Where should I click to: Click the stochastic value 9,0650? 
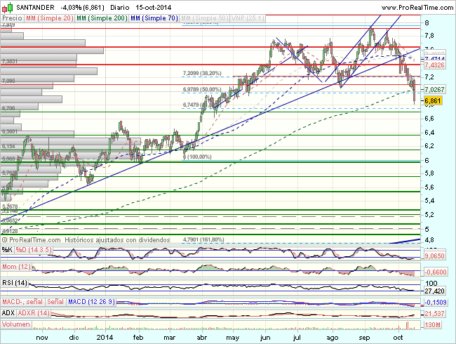click(435, 256)
